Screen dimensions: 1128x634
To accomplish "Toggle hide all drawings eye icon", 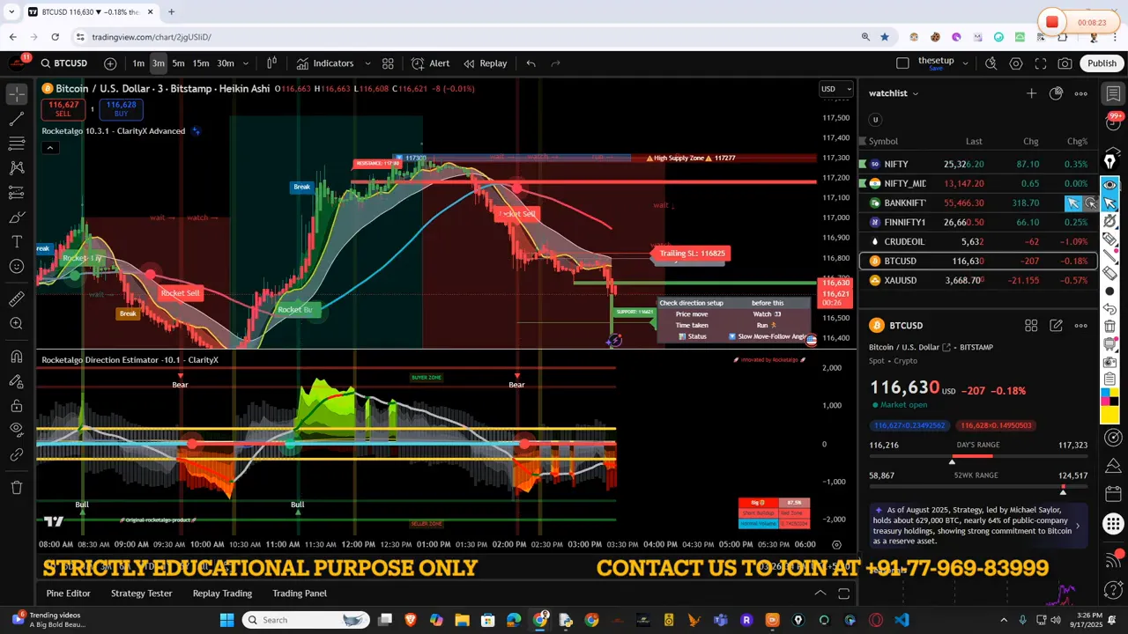I will (17, 429).
